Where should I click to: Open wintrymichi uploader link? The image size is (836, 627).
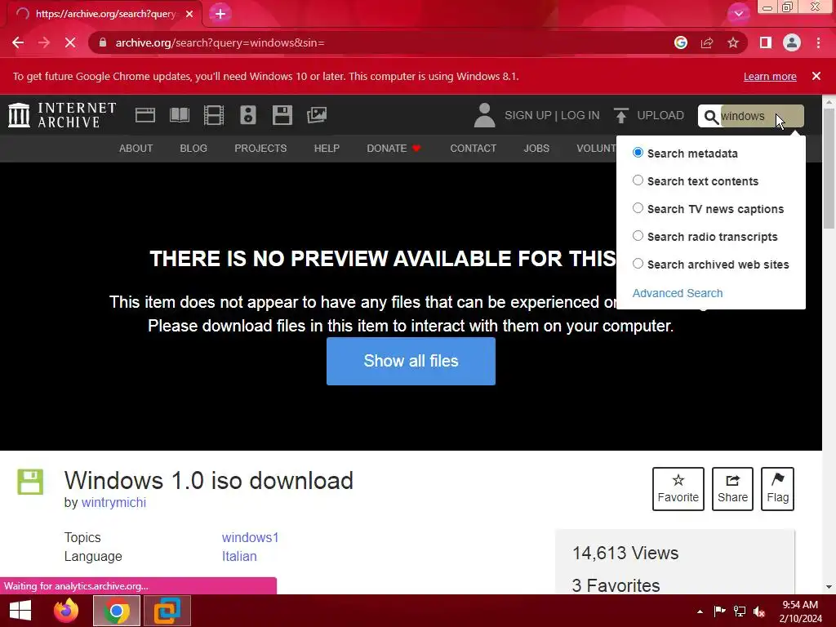pos(113,502)
